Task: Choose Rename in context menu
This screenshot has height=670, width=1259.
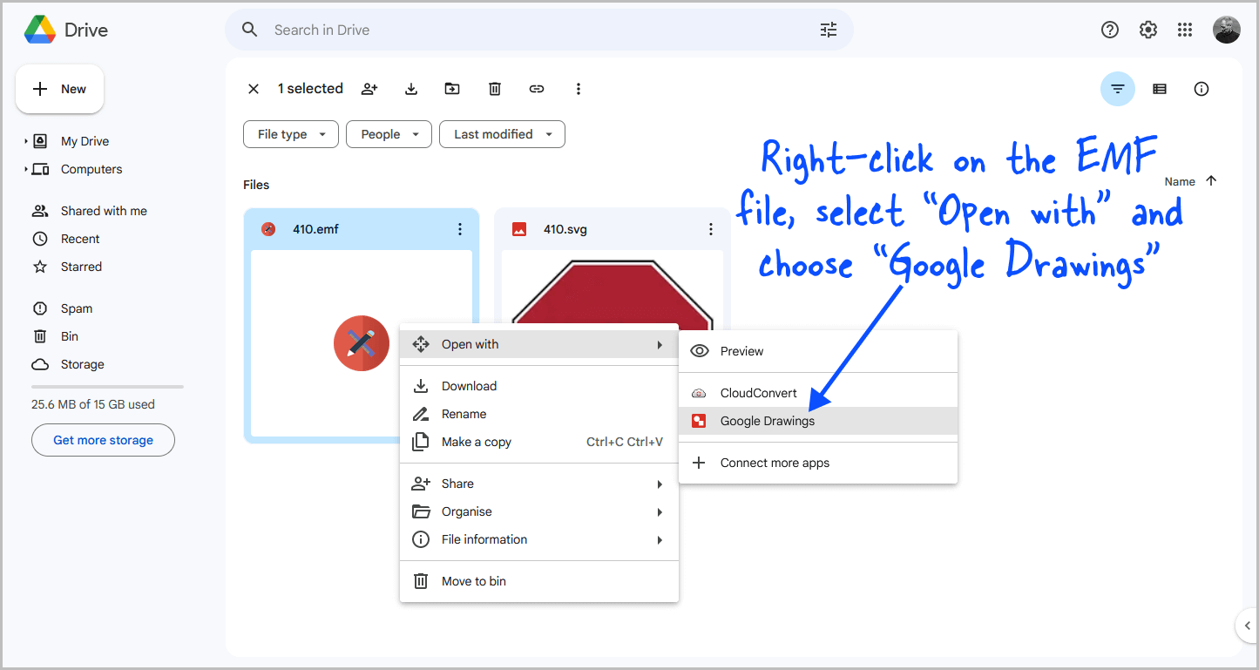Action: pyautogui.click(x=538, y=414)
